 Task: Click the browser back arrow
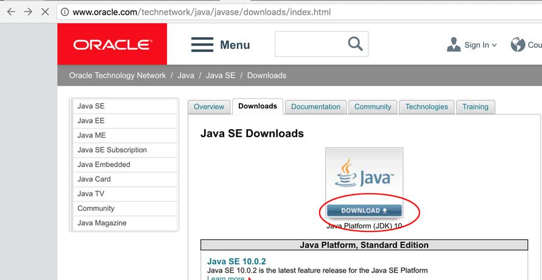pyautogui.click(x=10, y=12)
